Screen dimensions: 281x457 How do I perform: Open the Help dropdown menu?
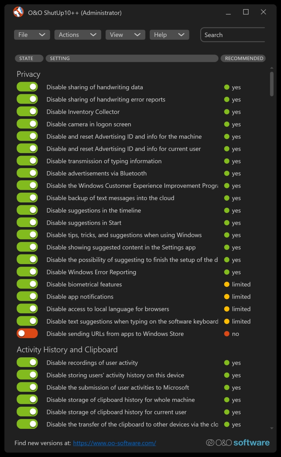point(169,35)
